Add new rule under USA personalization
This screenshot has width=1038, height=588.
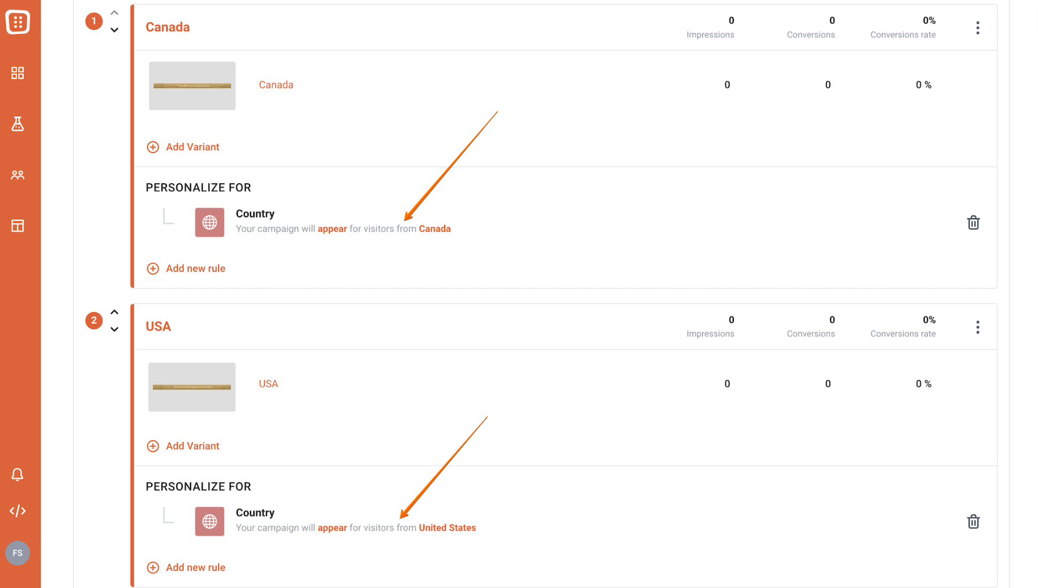coord(186,568)
